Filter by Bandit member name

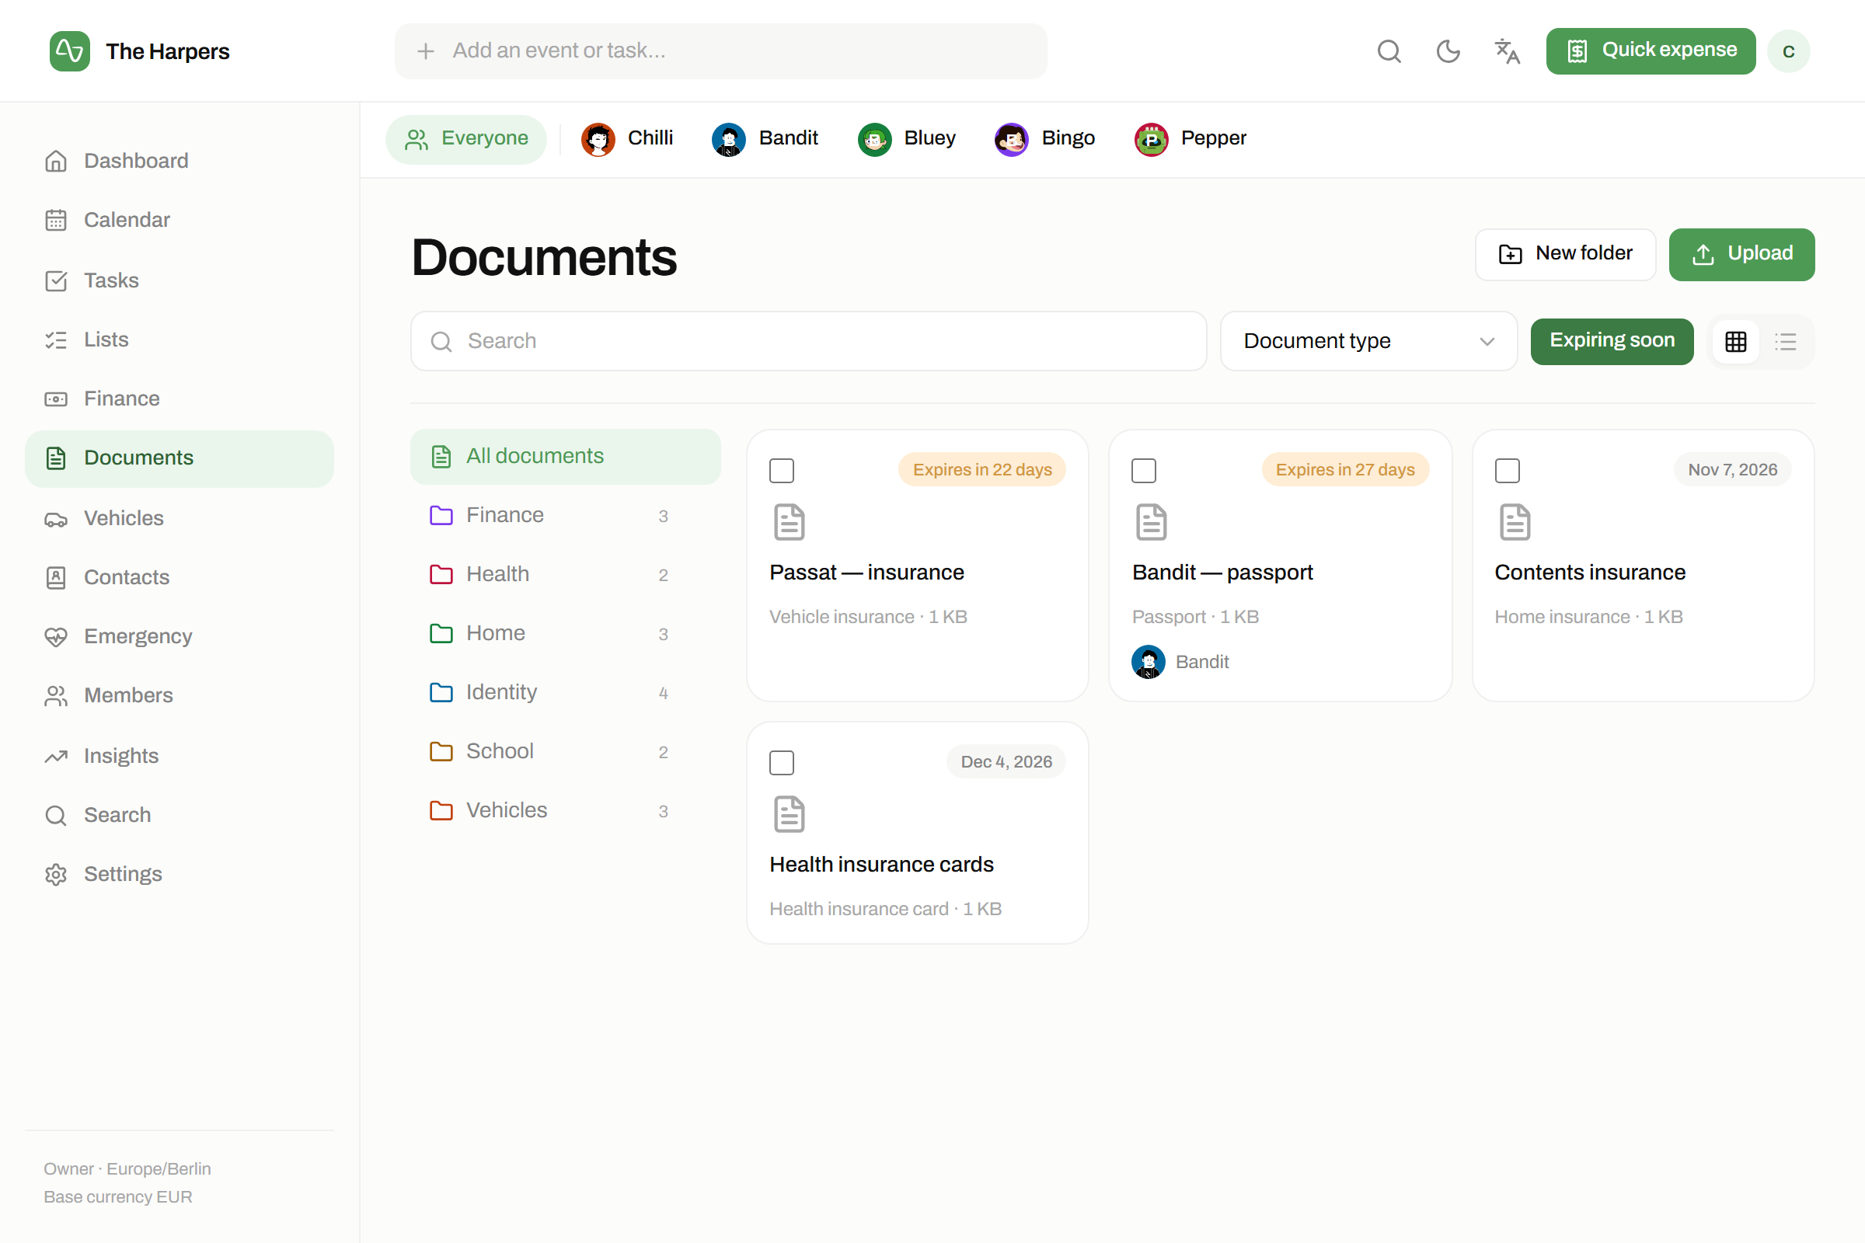[x=788, y=138]
